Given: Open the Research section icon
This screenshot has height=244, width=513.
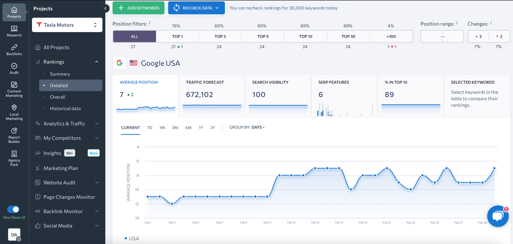Looking at the screenshot, I should tap(14, 28).
